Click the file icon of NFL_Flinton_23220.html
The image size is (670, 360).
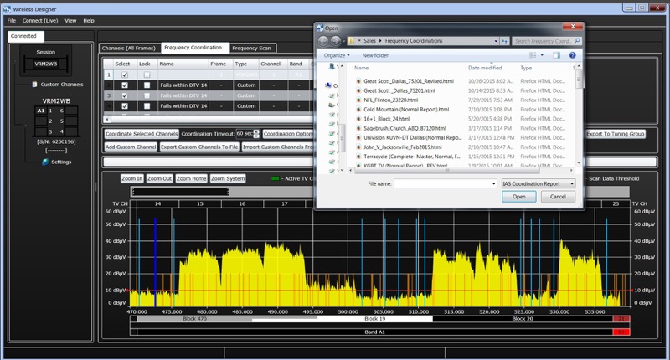(358, 100)
